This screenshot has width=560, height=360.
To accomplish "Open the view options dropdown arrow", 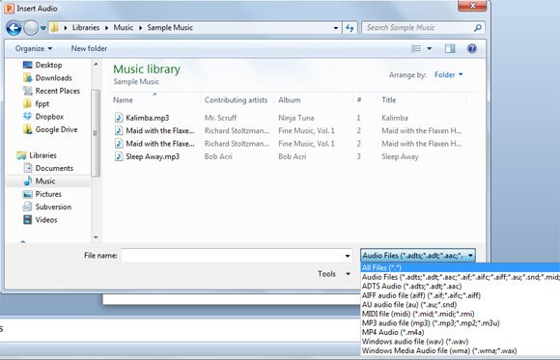I will pyautogui.click(x=430, y=48).
